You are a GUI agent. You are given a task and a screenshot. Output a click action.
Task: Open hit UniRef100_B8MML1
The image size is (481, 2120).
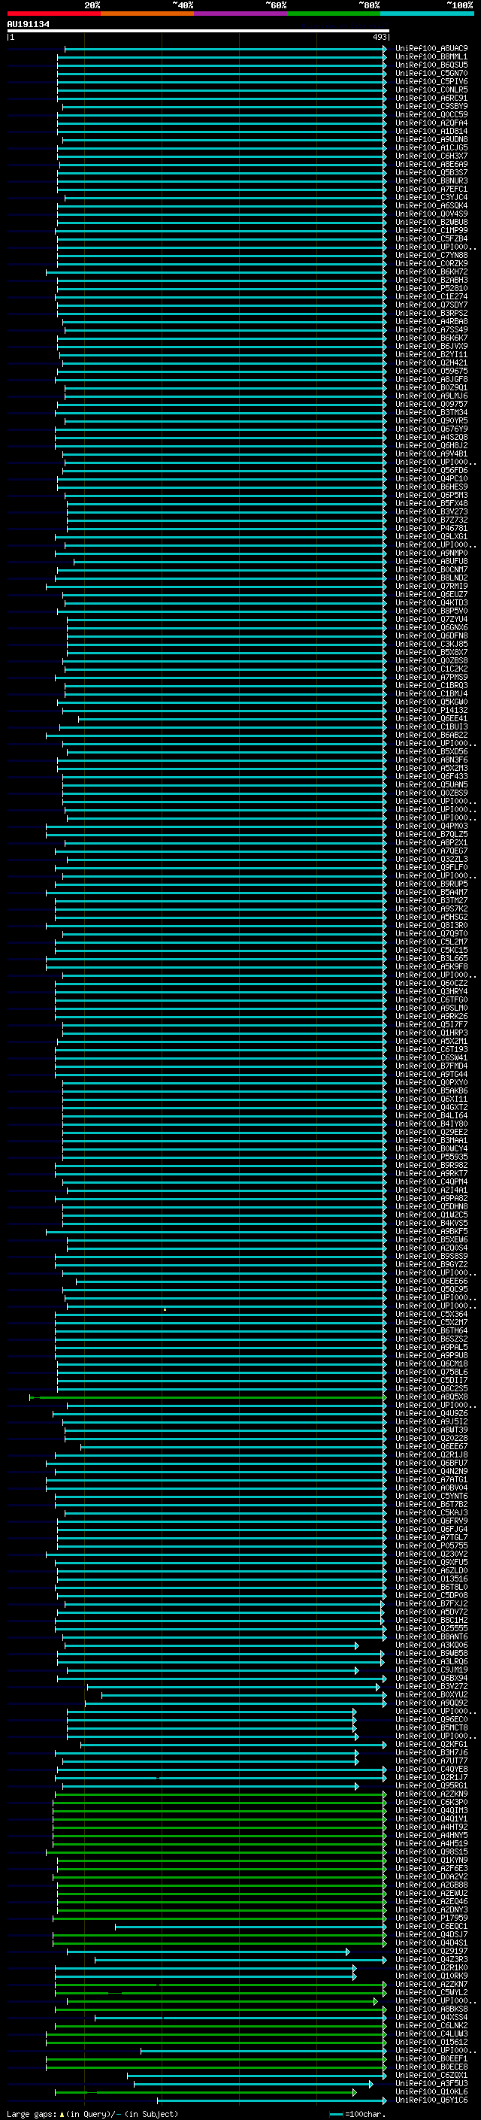pos(431,57)
